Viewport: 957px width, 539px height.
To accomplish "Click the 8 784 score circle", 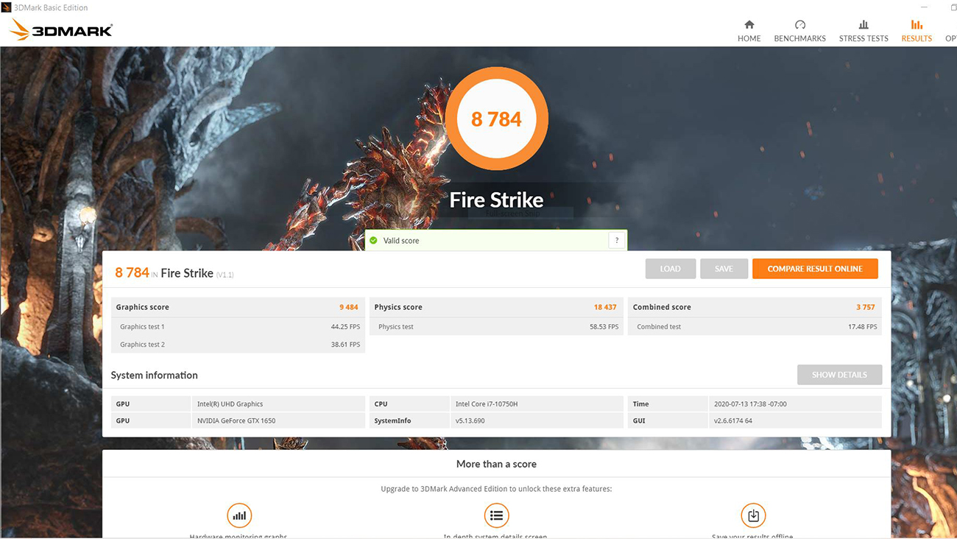I will pyautogui.click(x=496, y=119).
